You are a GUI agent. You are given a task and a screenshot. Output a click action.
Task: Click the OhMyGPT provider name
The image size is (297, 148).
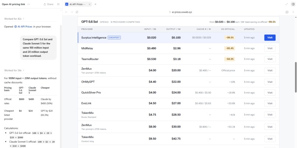88,82
